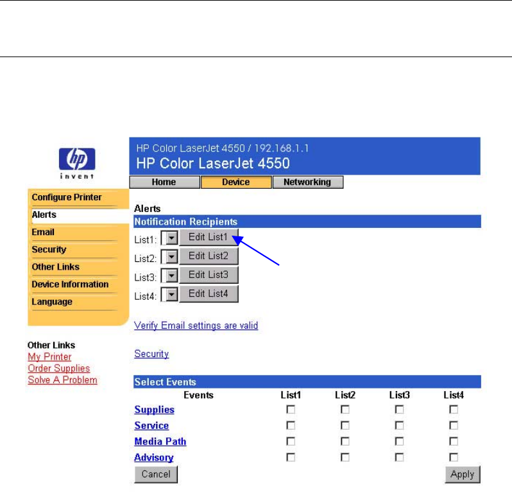Screen dimensions: 512x497
Task: Check Supplies for List1
Action: point(291,410)
